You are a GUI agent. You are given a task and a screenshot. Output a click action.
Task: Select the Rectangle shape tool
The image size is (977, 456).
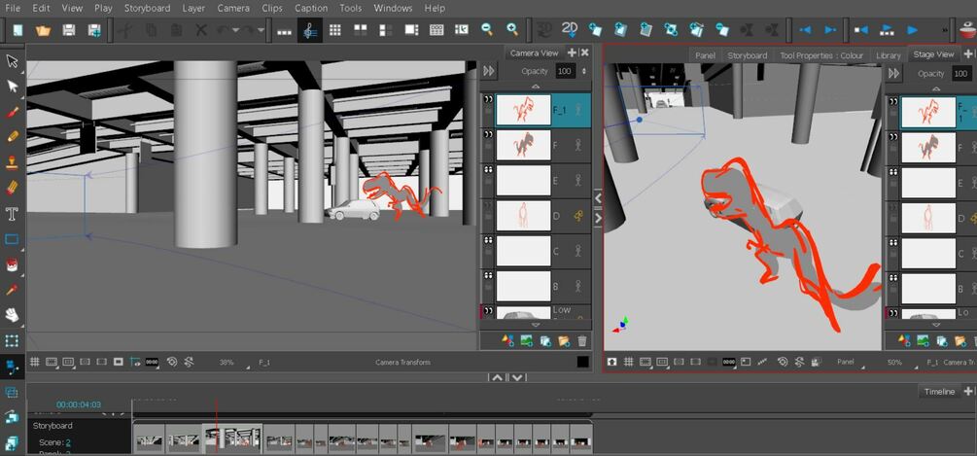pos(12,239)
